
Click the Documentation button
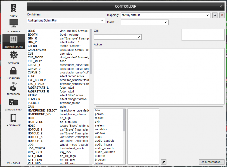(211, 162)
